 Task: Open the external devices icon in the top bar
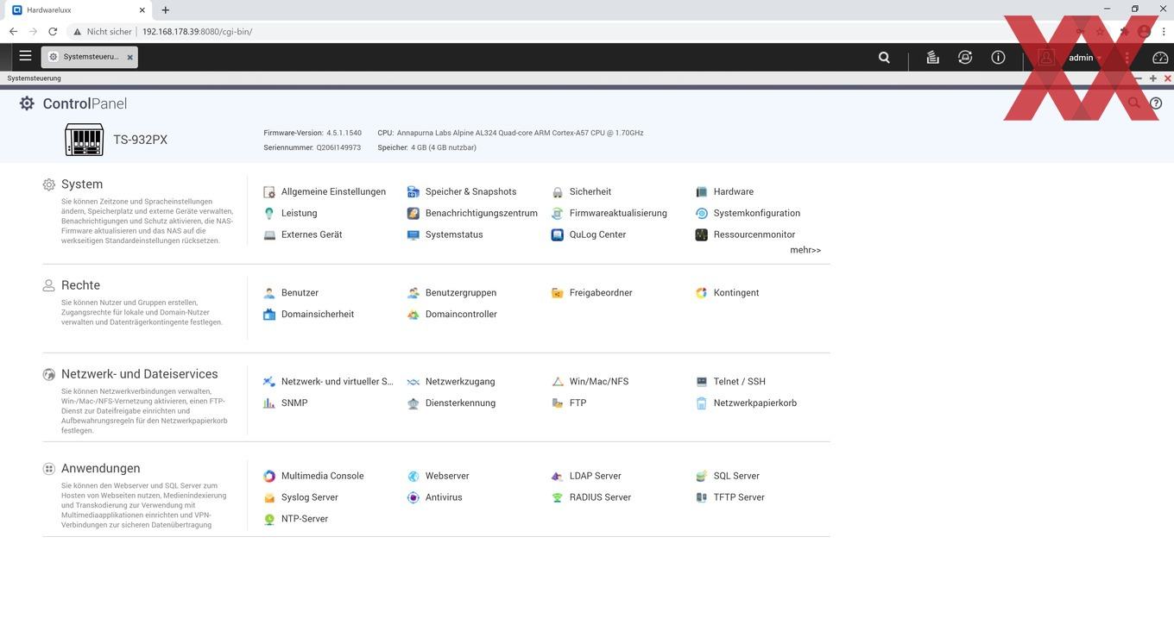[x=965, y=58]
